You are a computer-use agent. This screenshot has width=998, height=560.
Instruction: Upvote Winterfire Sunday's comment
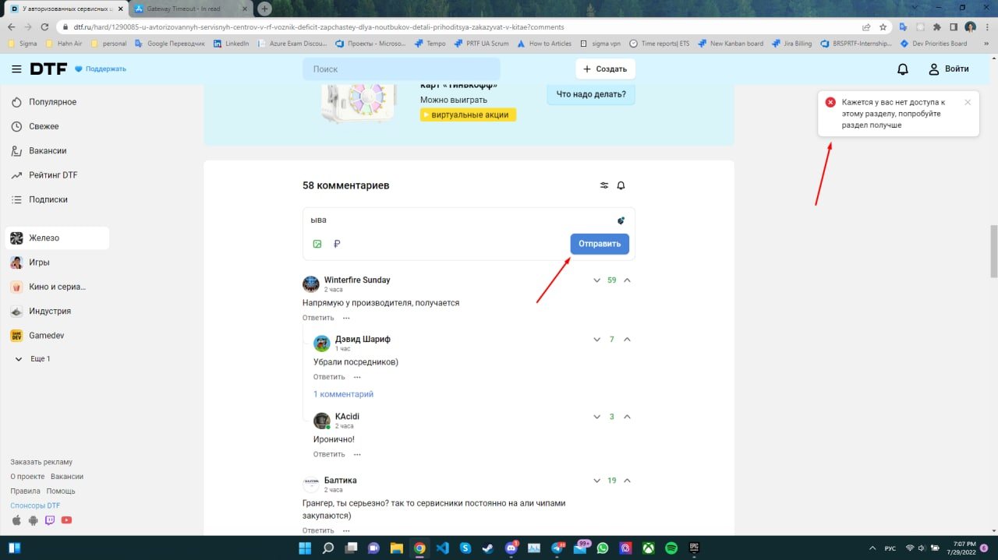click(627, 280)
